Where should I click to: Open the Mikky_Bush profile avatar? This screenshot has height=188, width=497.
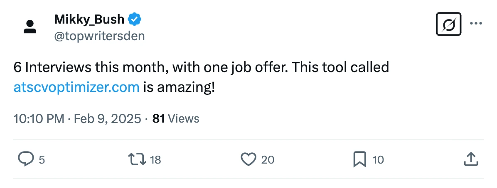tap(30, 27)
